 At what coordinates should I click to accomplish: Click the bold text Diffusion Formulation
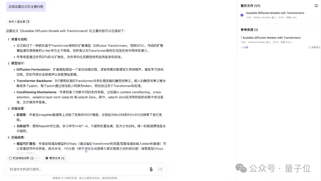click(33, 70)
